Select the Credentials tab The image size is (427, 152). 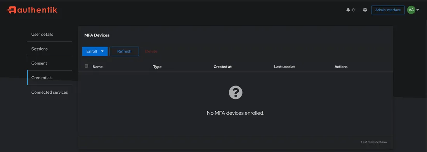click(50, 78)
